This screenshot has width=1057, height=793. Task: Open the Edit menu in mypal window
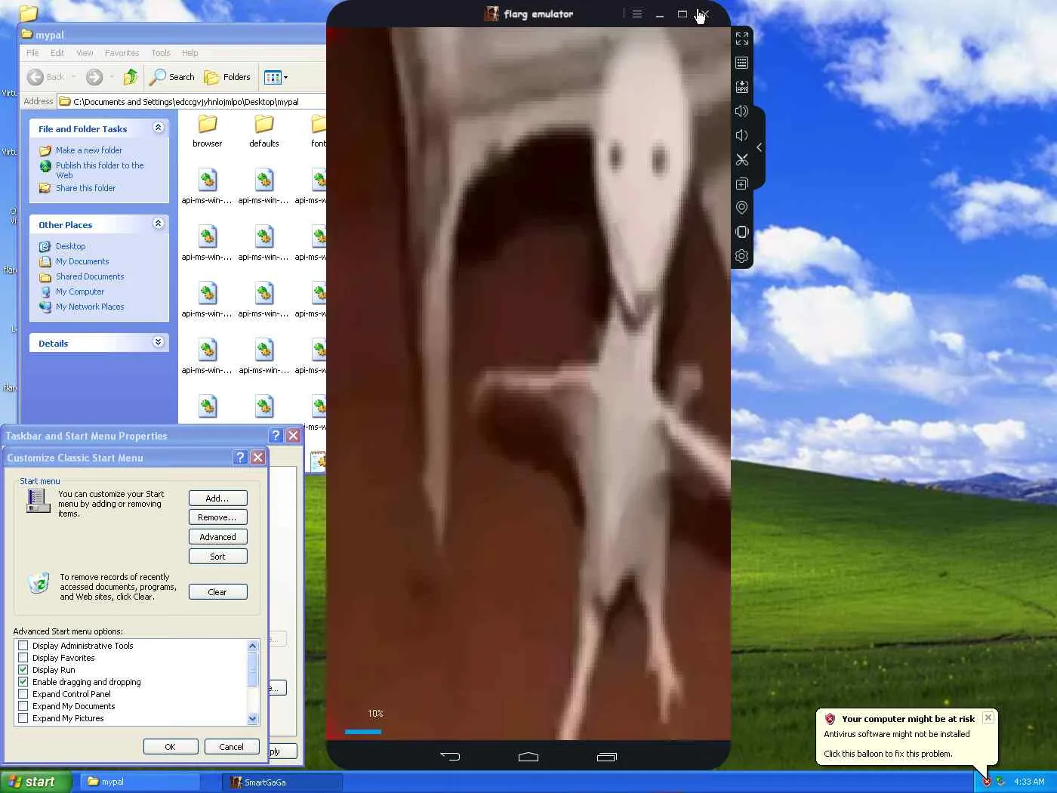(57, 53)
